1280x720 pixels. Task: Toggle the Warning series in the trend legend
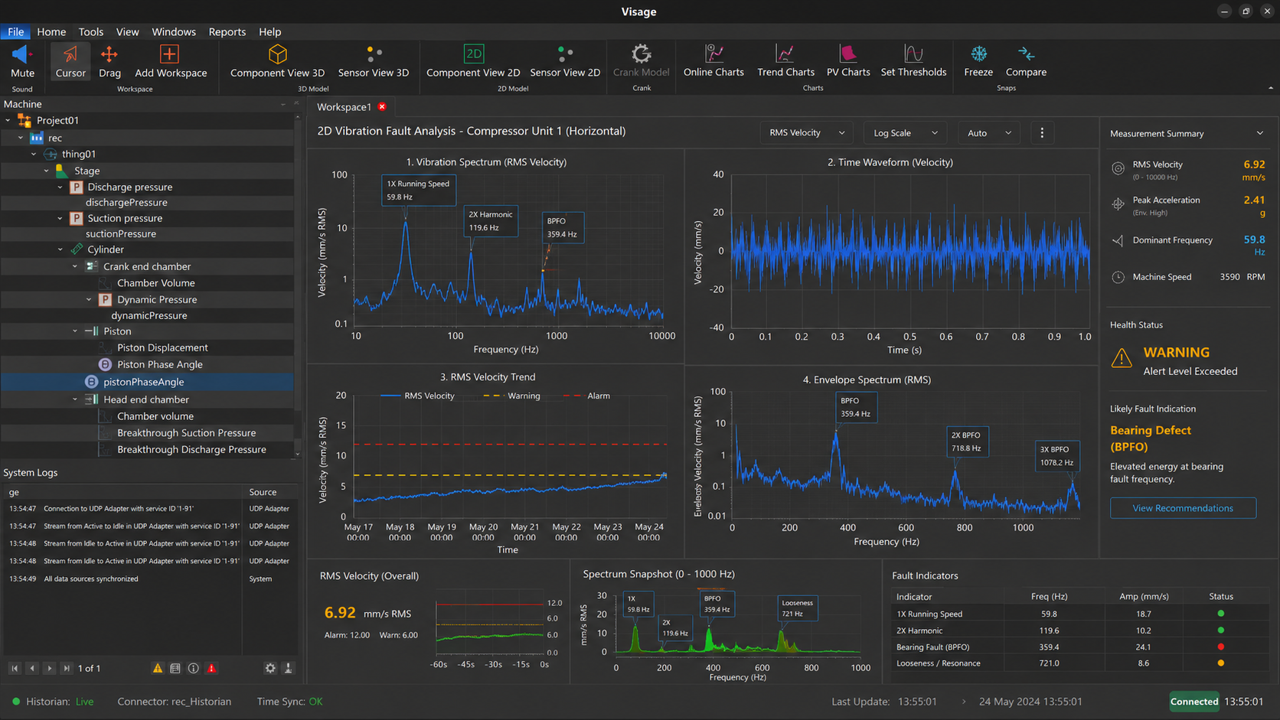511,396
